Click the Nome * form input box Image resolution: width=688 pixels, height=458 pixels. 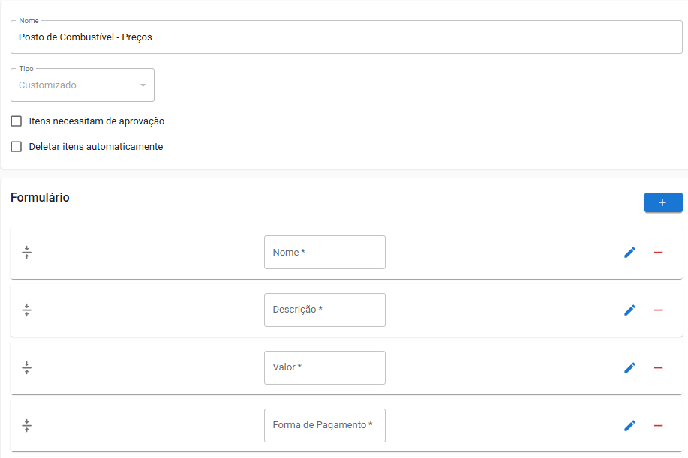(x=325, y=253)
